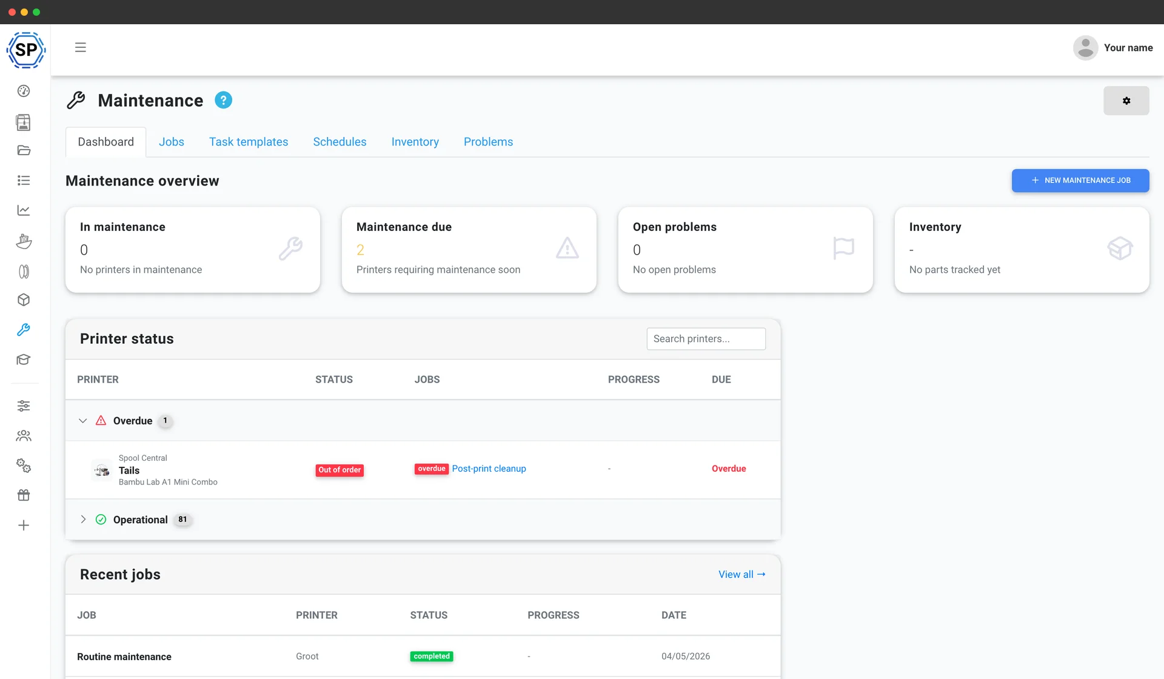Click the Spool Central label
This screenshot has height=679, width=1164.
pos(143,458)
